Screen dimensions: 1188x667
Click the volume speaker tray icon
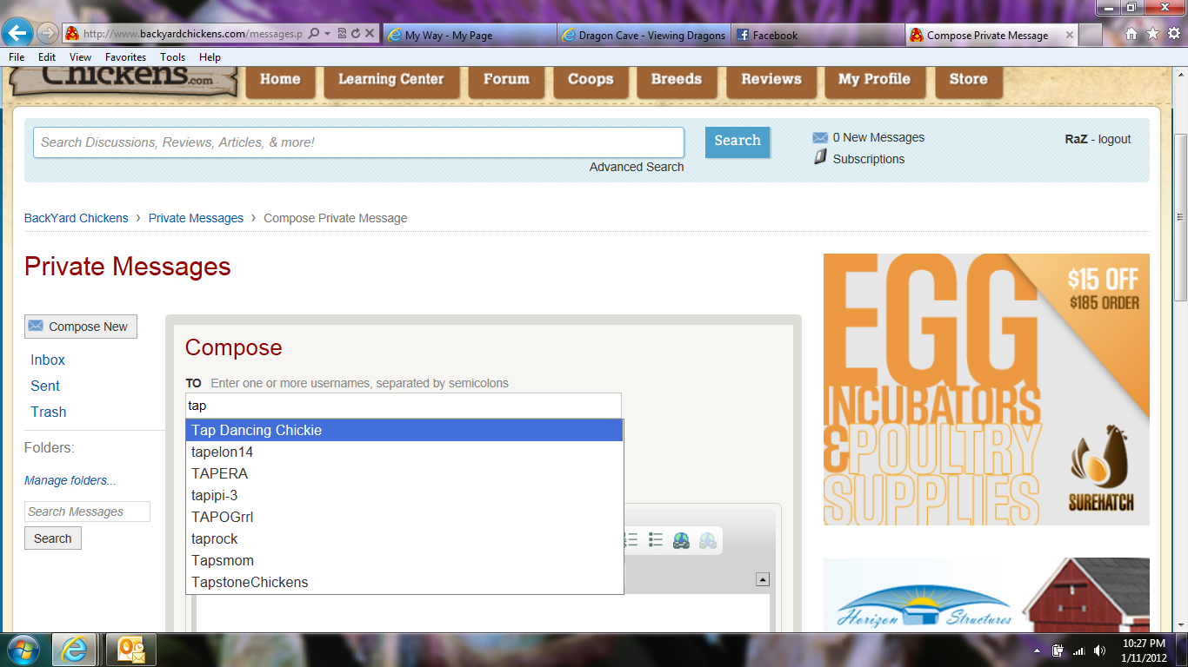(1099, 650)
